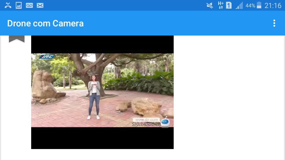285x160 pixels.
Task: Tap the JJRC logo in video
Action: pyautogui.click(x=47, y=57)
